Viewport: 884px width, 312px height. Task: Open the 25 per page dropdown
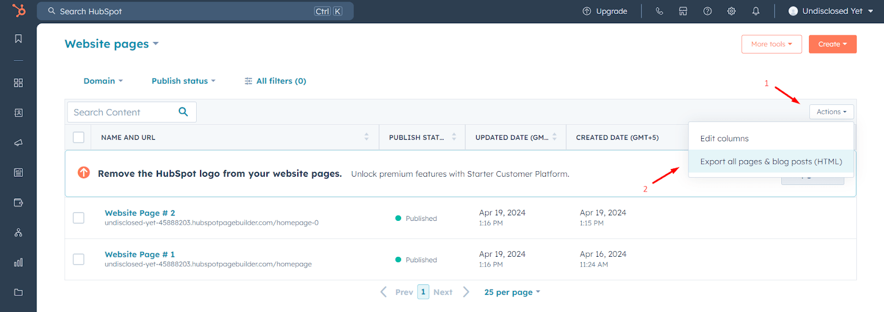512,292
